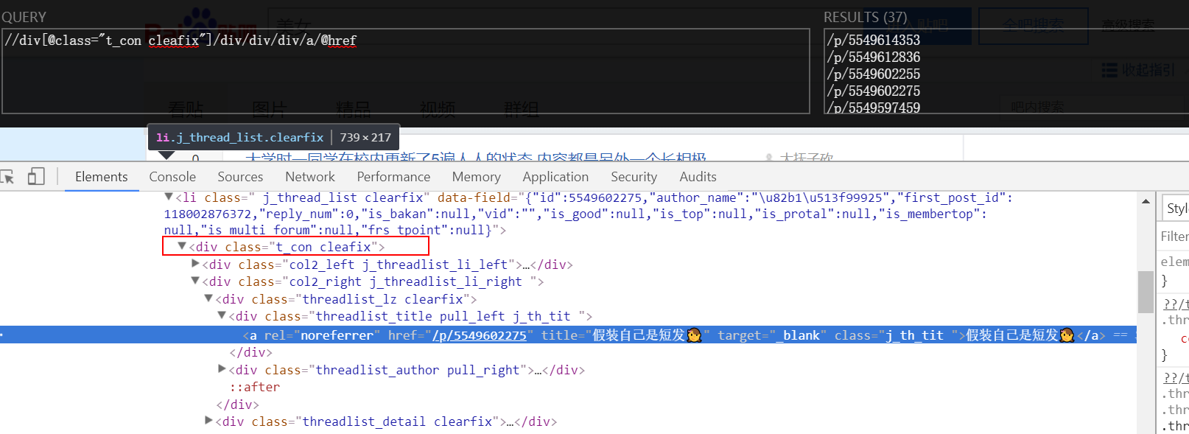
Task: Select the /p/5549614353 result entry
Action: (x=874, y=41)
